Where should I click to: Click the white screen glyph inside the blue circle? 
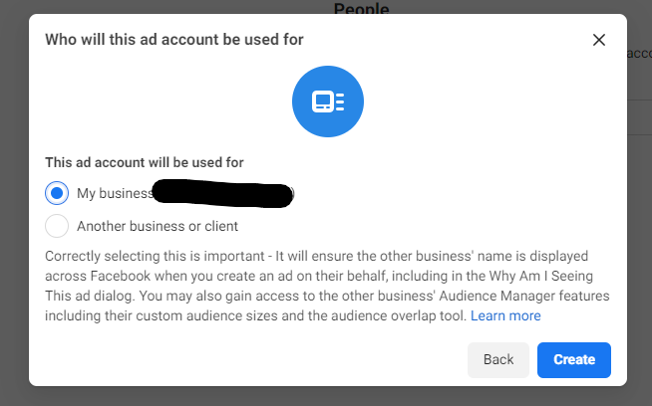(x=323, y=101)
